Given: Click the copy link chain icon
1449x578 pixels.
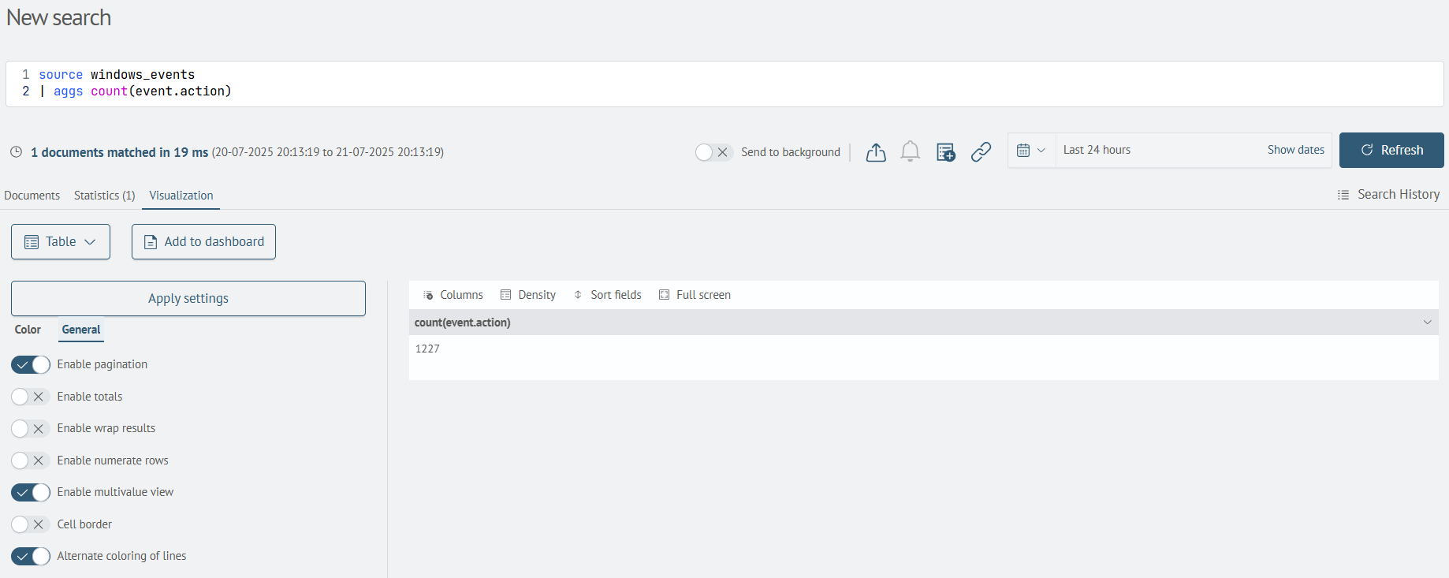Looking at the screenshot, I should tap(982, 151).
